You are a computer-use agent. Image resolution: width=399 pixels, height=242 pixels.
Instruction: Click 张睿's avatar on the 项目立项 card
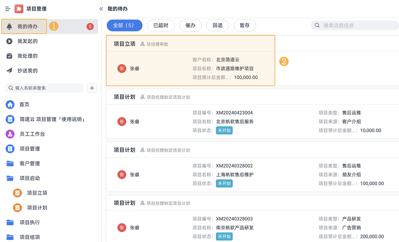pyautogui.click(x=122, y=69)
